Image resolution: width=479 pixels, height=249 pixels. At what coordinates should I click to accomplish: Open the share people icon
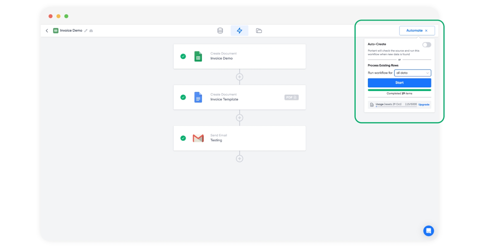tap(91, 31)
